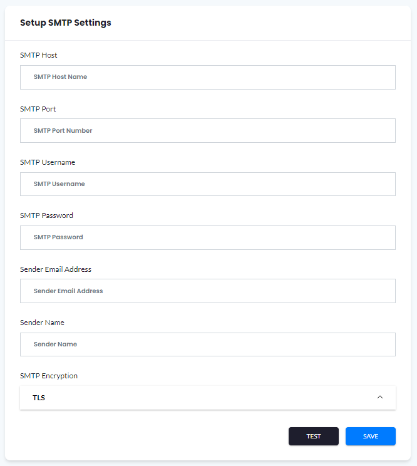The width and height of the screenshot is (417, 466).
Task: Select the SMTP Password input box
Action: tap(207, 237)
